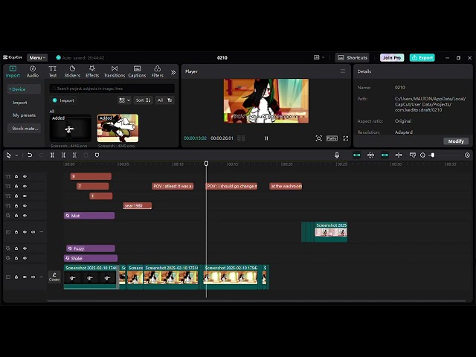Click the horizontal timeline scrollbar
The image size is (476, 357).
(x=256, y=300)
